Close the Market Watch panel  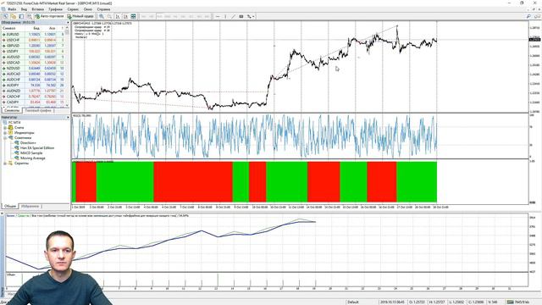68,23
